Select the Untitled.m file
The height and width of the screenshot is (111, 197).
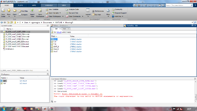tap(10, 49)
